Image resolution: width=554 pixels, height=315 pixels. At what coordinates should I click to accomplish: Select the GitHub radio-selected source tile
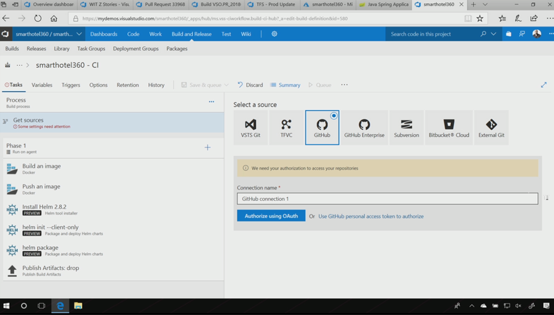pyautogui.click(x=322, y=128)
